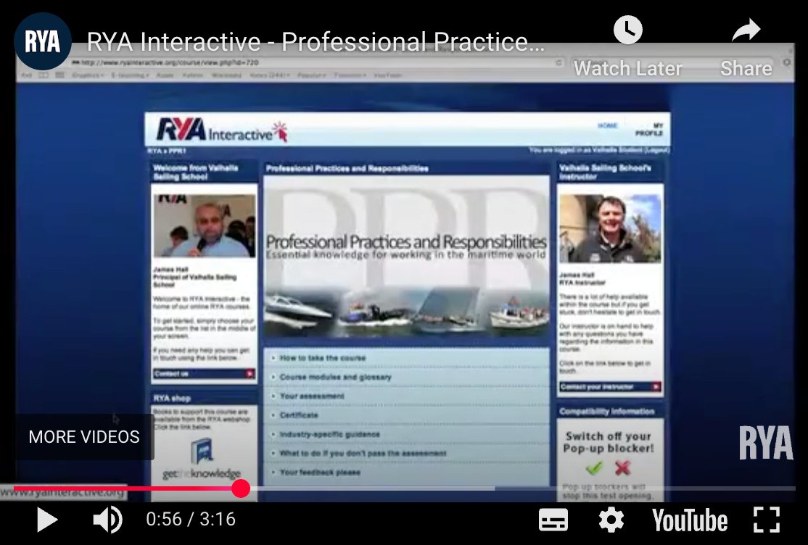The image size is (808, 545).
Task: Open the video title link
Action: 316,42
